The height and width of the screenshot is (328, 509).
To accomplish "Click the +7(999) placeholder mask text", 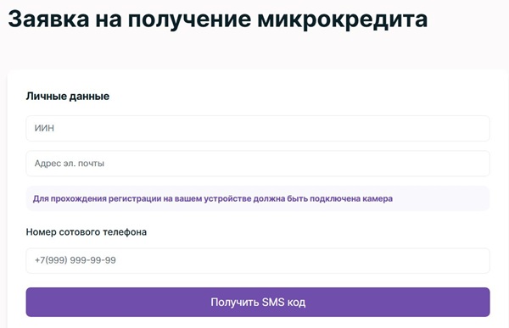I will click(75, 260).
